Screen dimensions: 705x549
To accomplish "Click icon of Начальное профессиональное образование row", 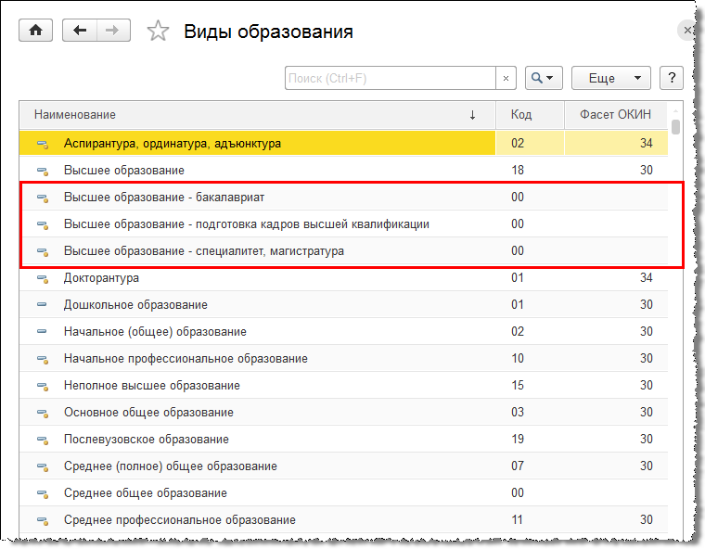I will coord(43,359).
